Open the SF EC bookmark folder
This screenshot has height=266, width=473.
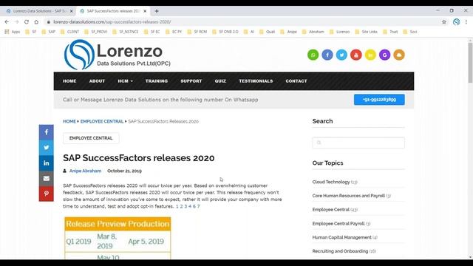click(152, 32)
